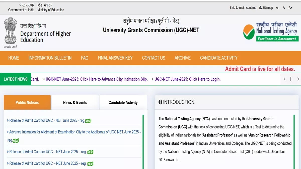Switch to Candidate Activity tab
This screenshot has height=169, width=301.
pos(123,102)
